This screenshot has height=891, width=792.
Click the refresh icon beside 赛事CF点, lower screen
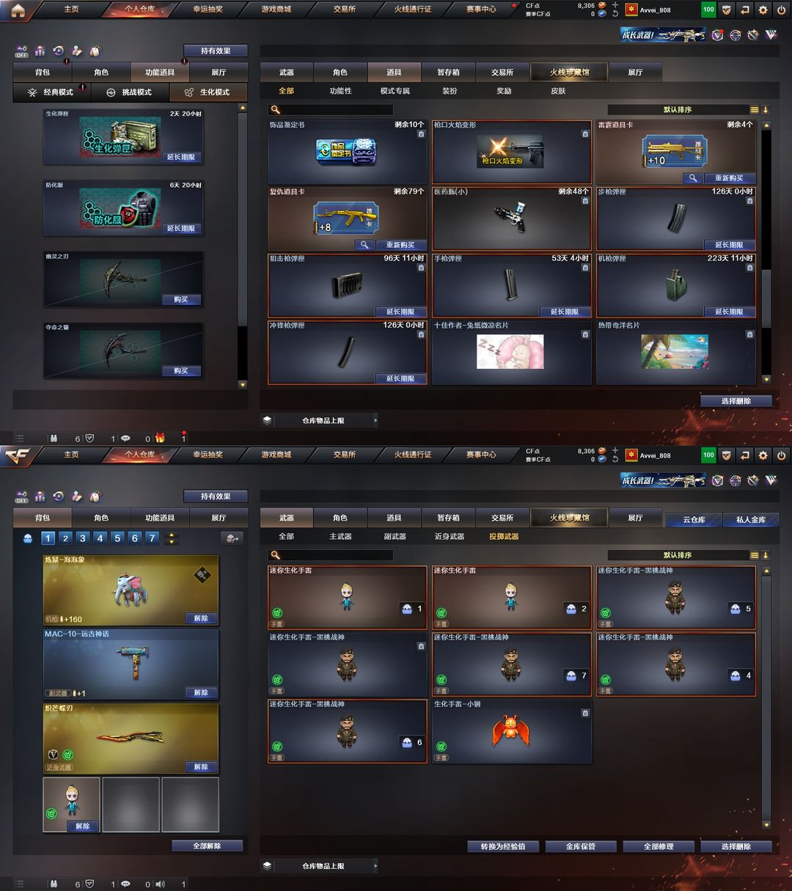615,459
